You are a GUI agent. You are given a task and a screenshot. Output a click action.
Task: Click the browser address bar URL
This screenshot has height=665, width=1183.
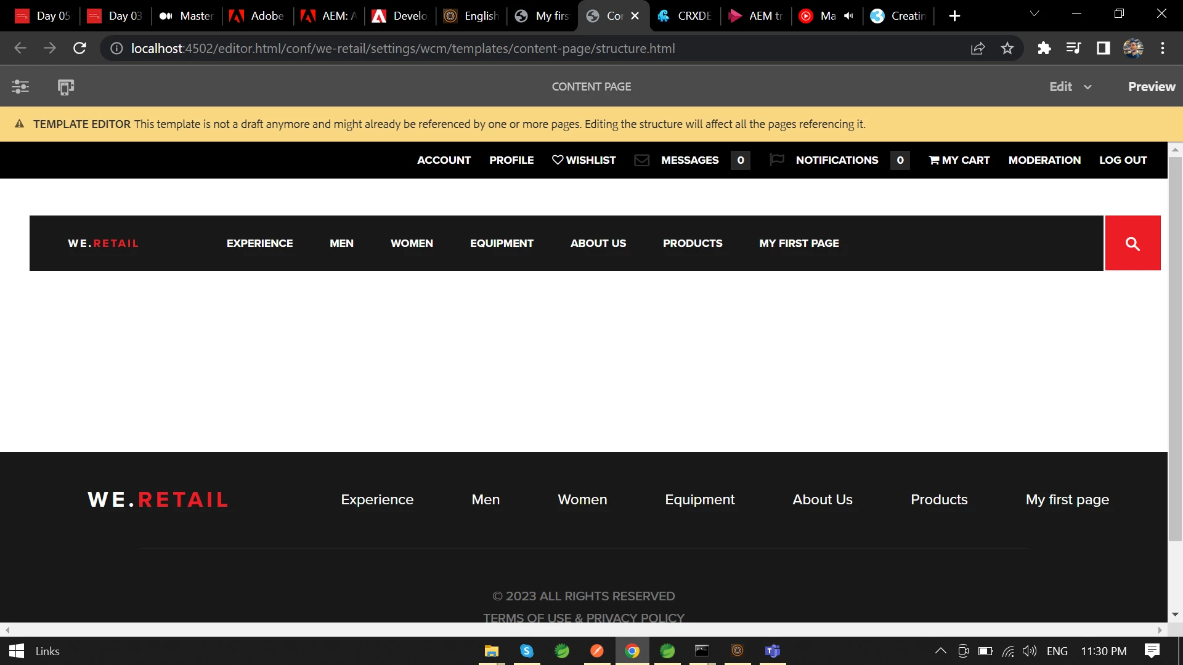[x=403, y=48]
